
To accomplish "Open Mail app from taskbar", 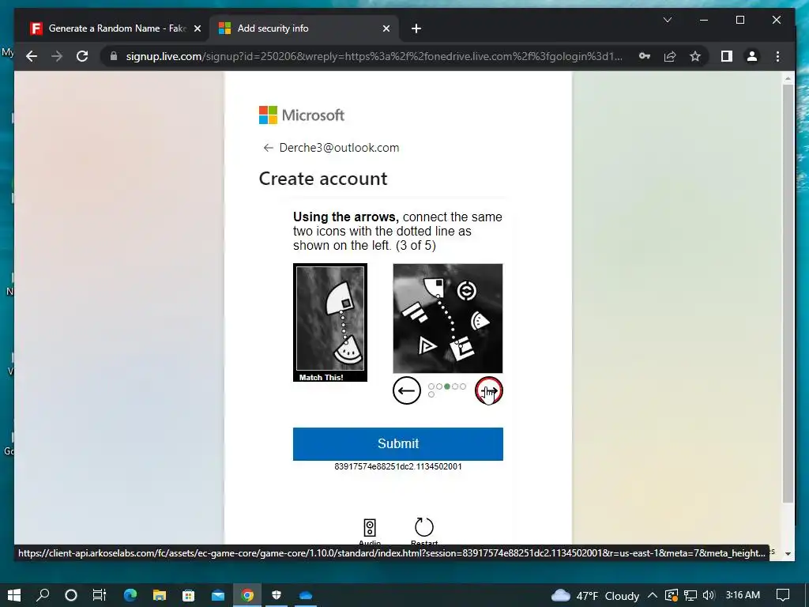I will pyautogui.click(x=218, y=595).
